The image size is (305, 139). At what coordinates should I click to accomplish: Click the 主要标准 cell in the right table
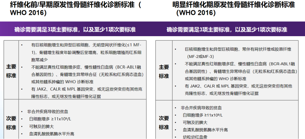(x=164, y=71)
